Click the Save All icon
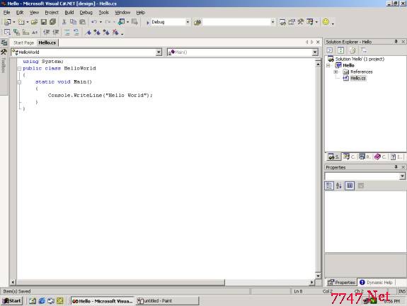Screen dimensions: 407x306 52,22
